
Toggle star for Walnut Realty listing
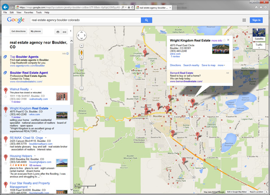[6, 97]
